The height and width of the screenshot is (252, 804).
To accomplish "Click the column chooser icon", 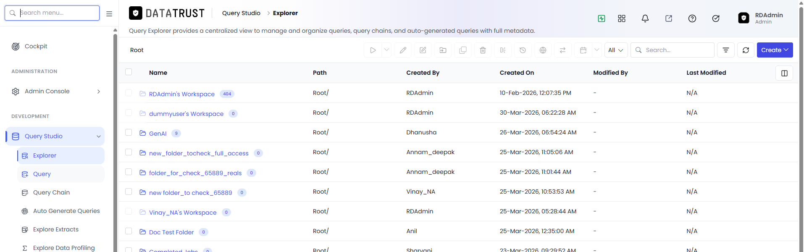I will pyautogui.click(x=784, y=73).
